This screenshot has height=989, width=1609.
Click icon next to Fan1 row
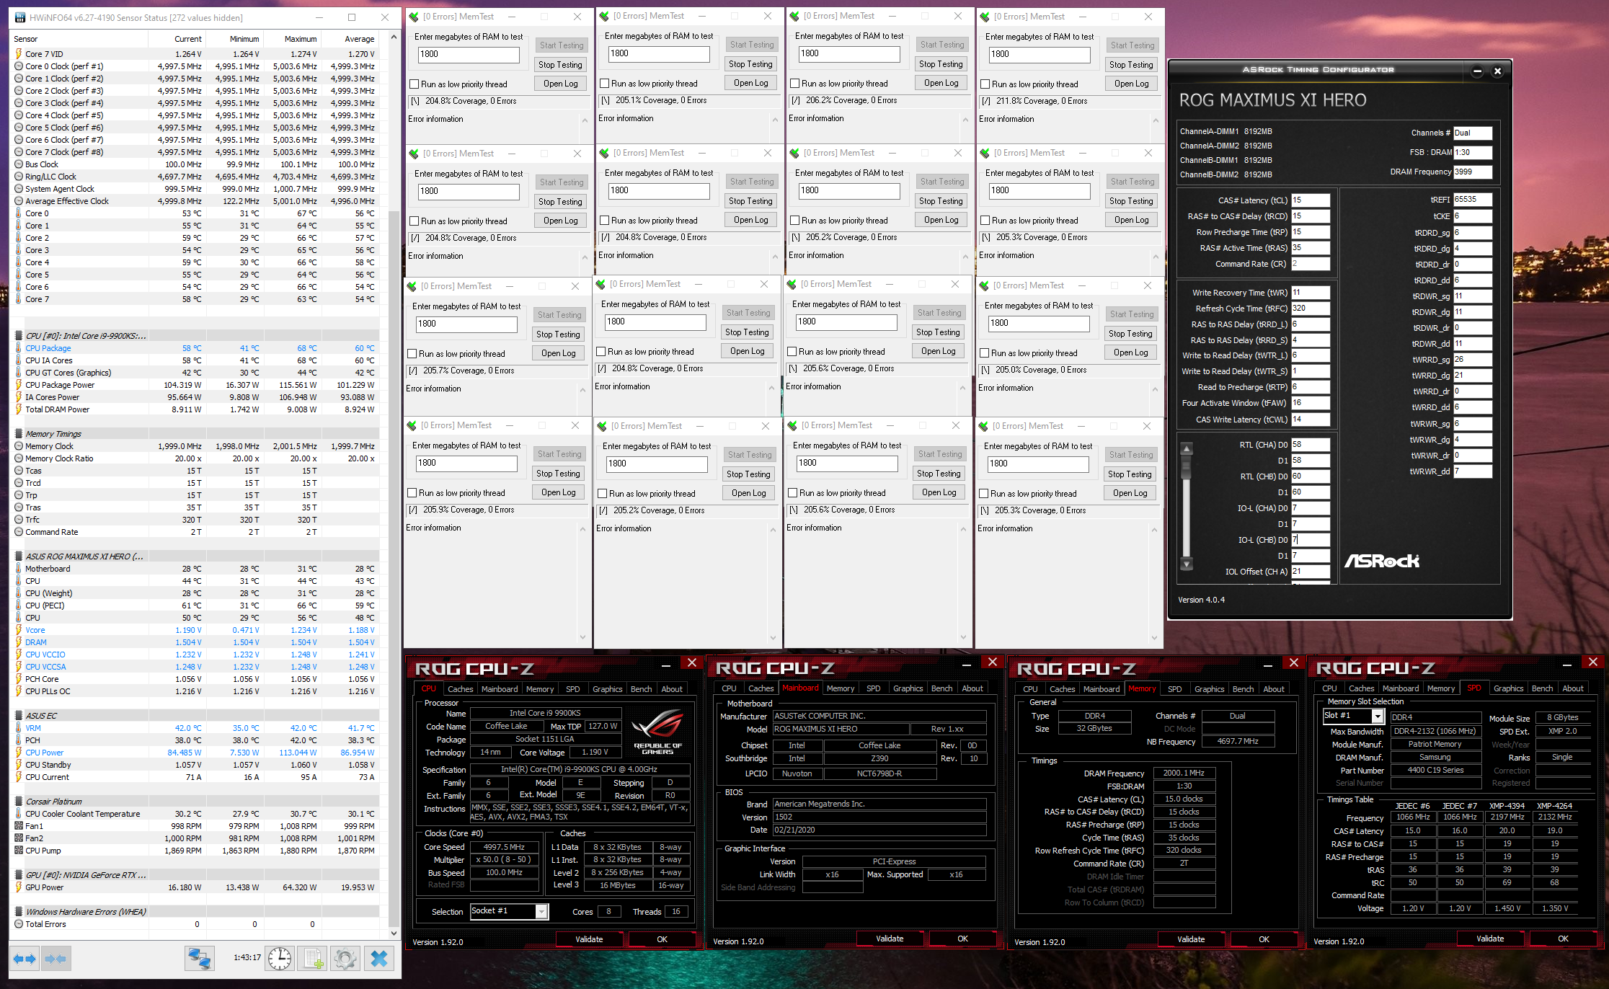pyautogui.click(x=19, y=826)
